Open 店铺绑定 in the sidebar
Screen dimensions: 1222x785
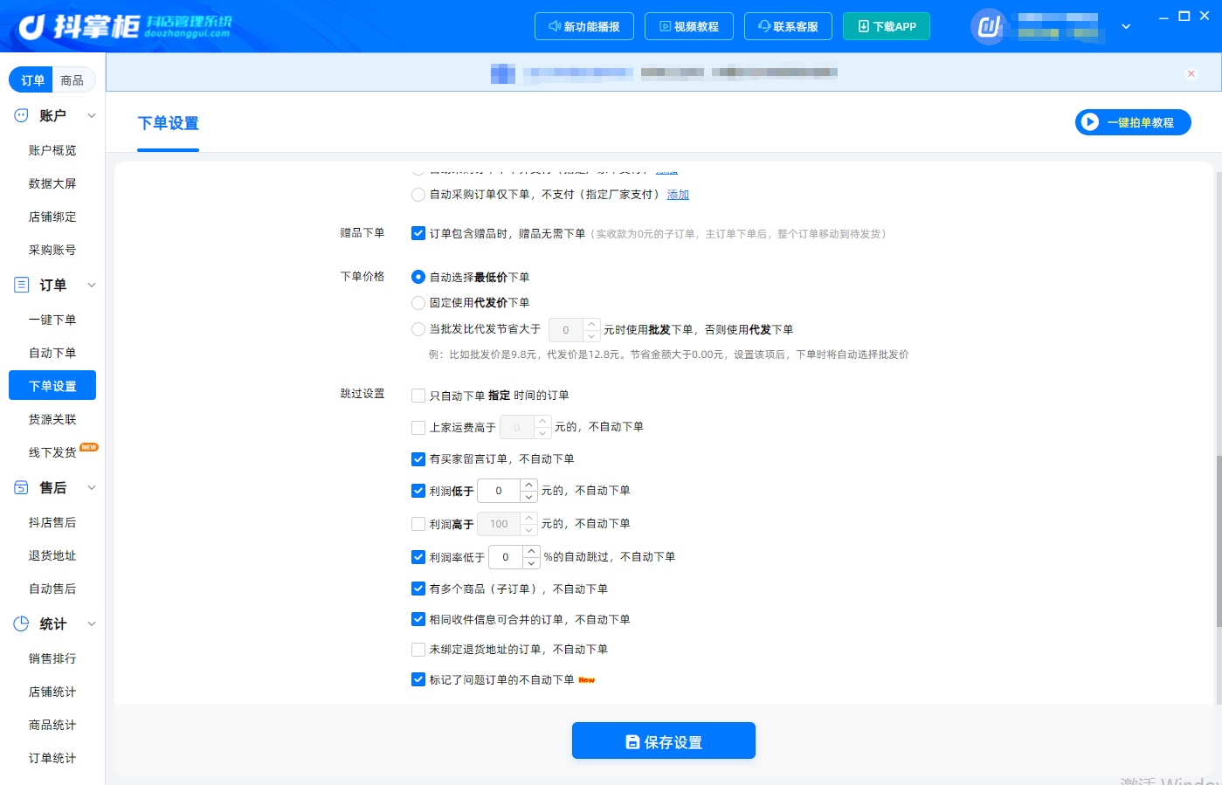click(52, 217)
